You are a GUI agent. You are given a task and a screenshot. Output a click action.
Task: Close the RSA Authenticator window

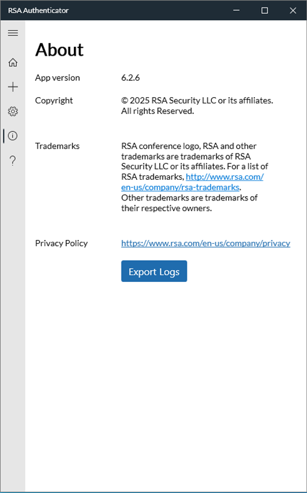tap(293, 11)
